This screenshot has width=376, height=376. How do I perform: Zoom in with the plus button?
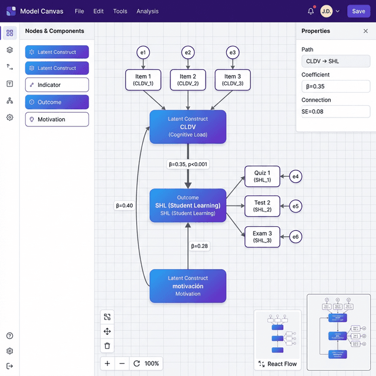107,364
